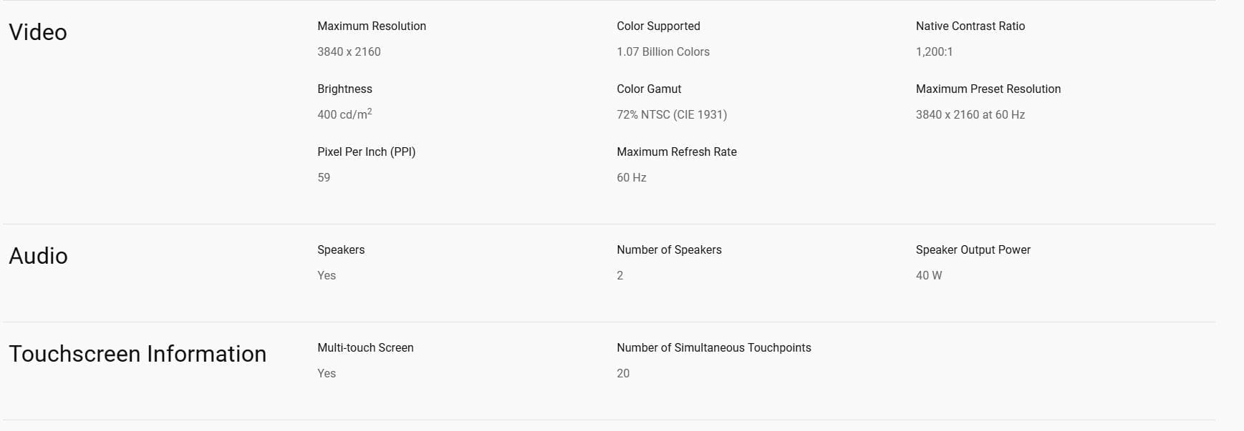This screenshot has height=431, width=1244.
Task: Click the Brightness label
Action: click(x=344, y=89)
